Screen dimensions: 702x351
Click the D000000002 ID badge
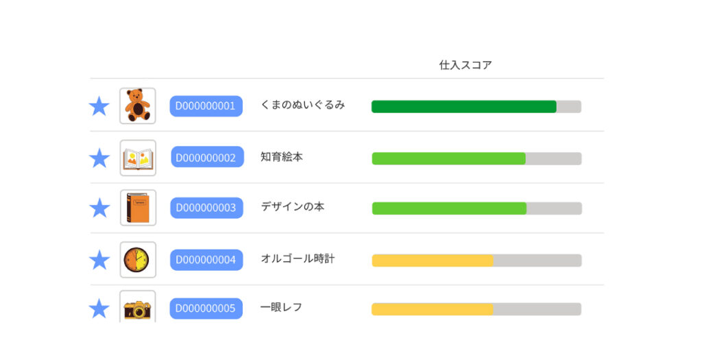(x=206, y=158)
